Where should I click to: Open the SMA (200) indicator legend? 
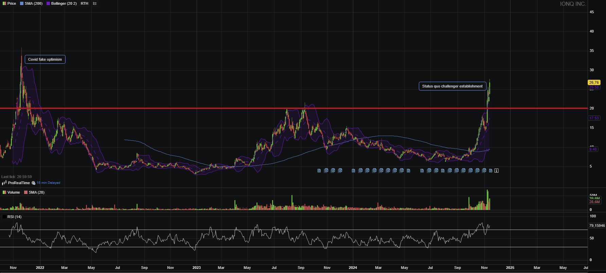(31, 3)
